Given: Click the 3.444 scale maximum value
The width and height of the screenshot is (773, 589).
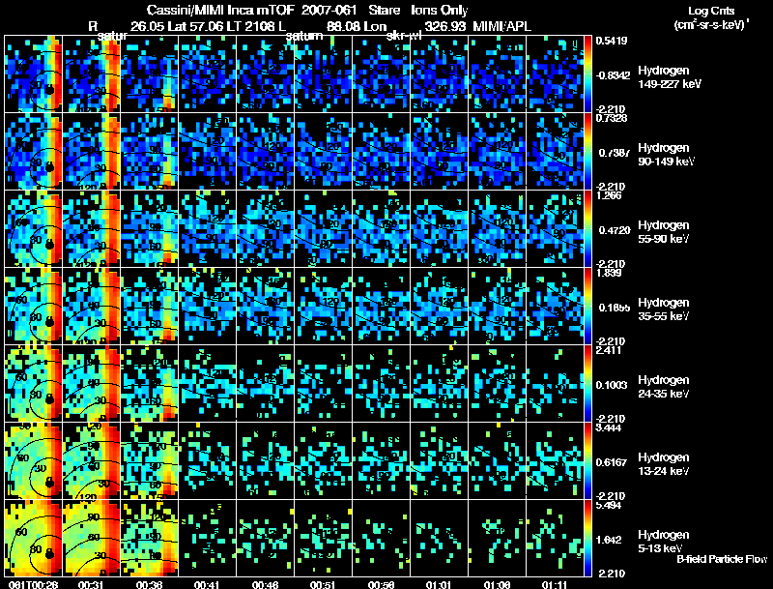Looking at the screenshot, I should click(x=609, y=427).
